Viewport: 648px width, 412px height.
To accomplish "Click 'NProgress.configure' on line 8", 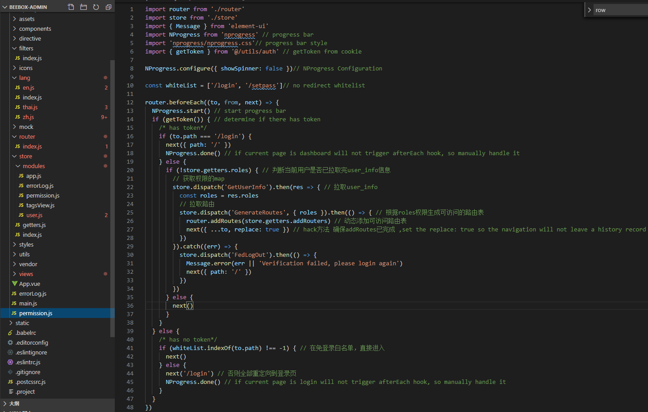I will [178, 68].
